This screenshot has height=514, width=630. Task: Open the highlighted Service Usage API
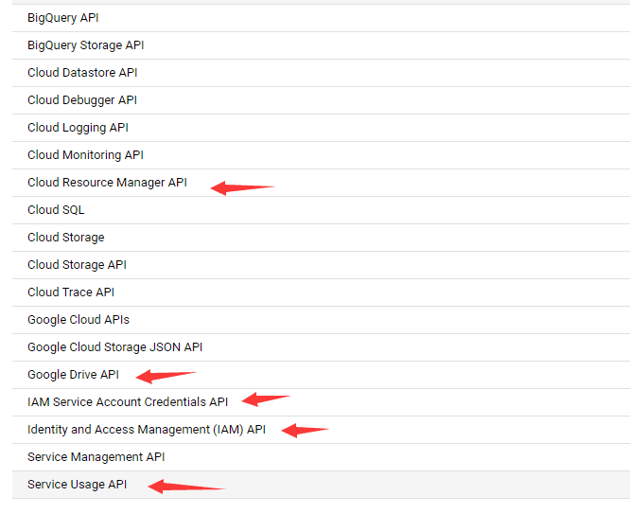click(77, 485)
